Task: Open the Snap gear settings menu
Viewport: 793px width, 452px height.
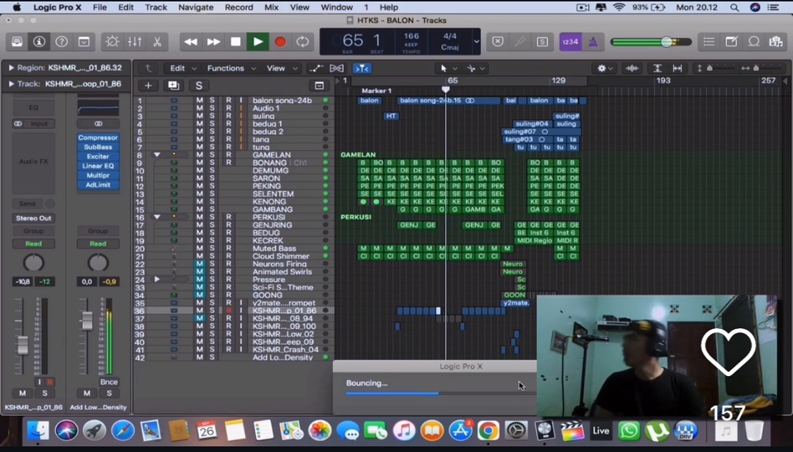Action: point(604,68)
